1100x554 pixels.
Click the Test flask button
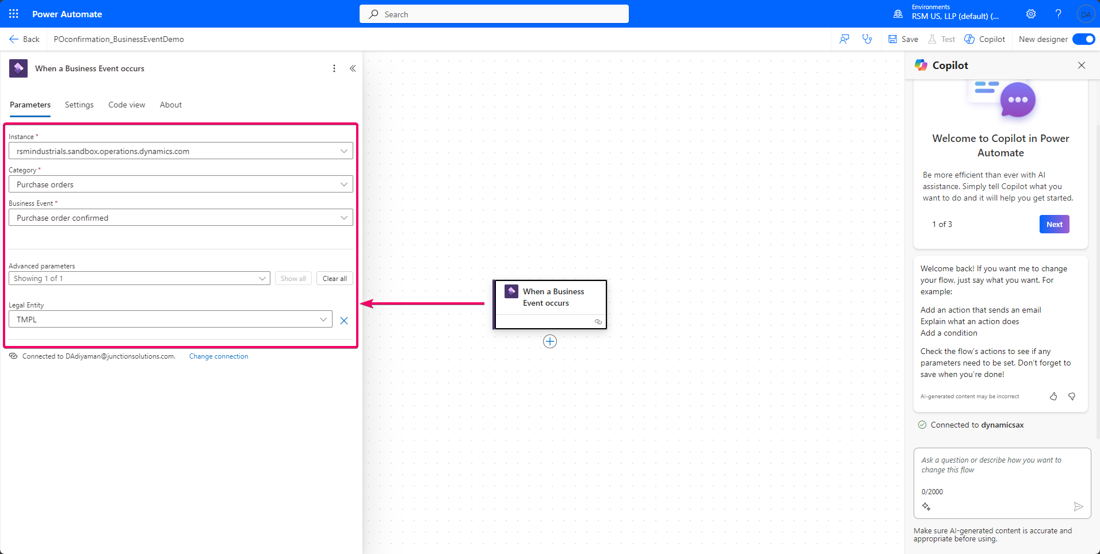(941, 39)
